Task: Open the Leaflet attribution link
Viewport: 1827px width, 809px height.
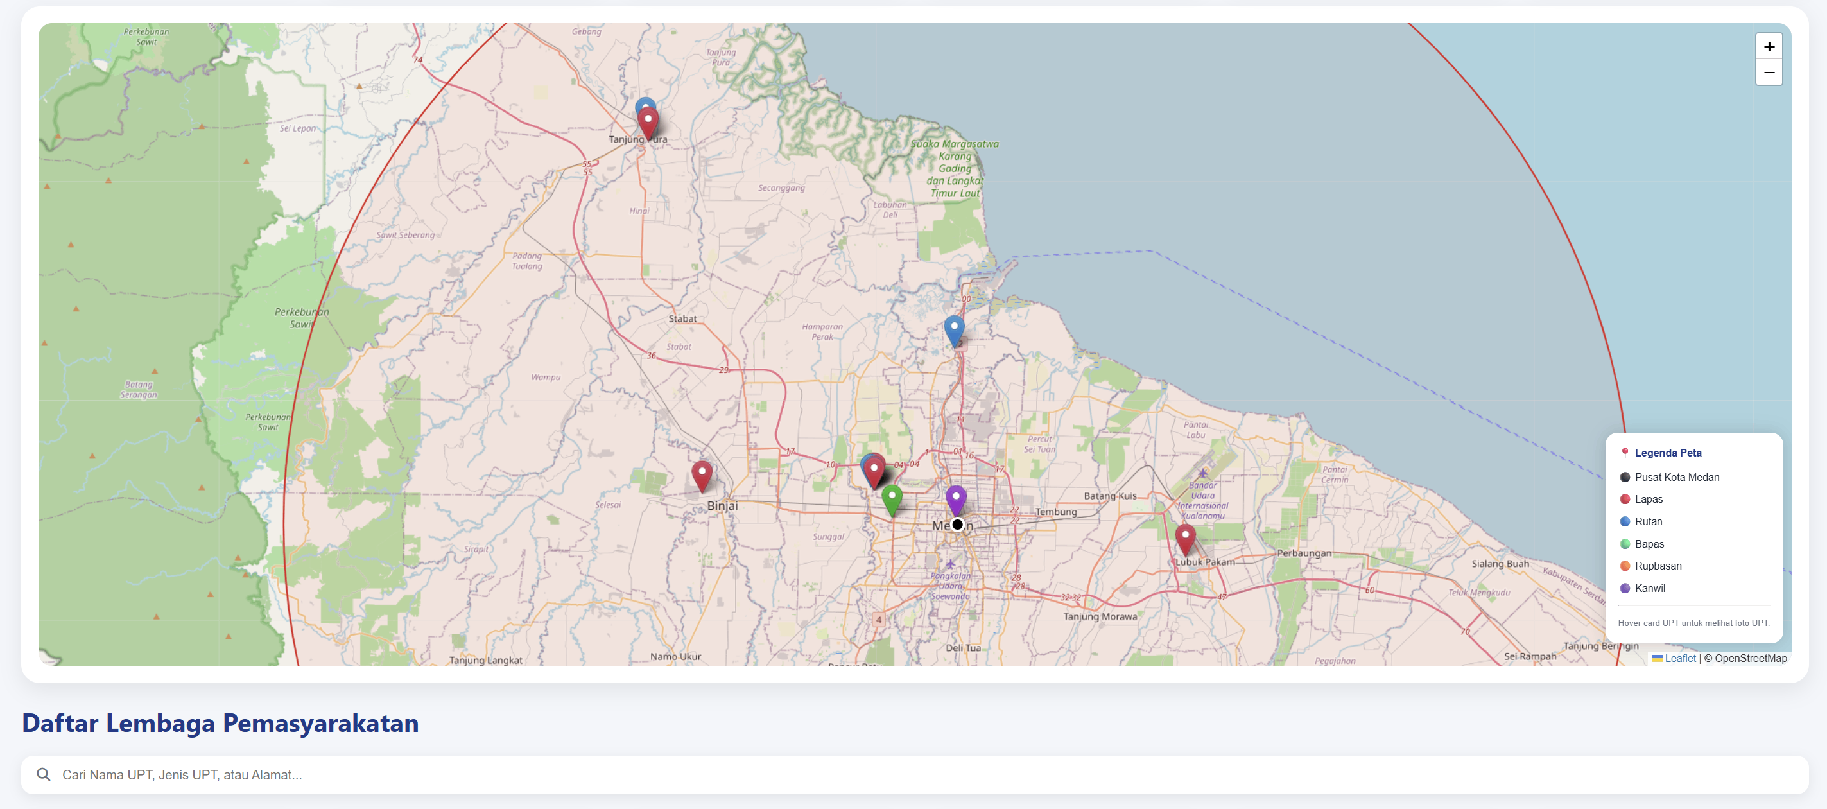Action: (1679, 658)
